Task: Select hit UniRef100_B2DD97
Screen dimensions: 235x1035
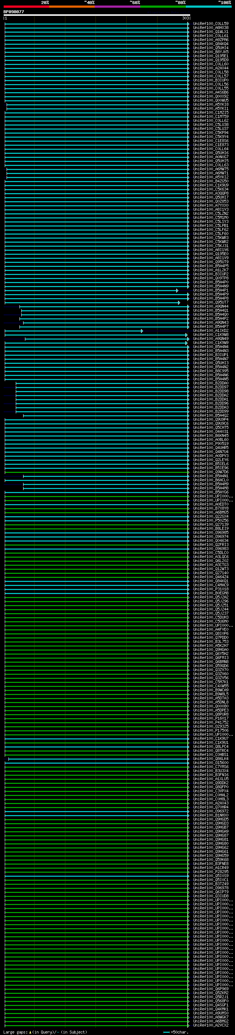Action: tap(210, 387)
